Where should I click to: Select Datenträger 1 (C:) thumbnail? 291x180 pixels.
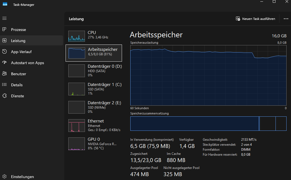[77, 89]
